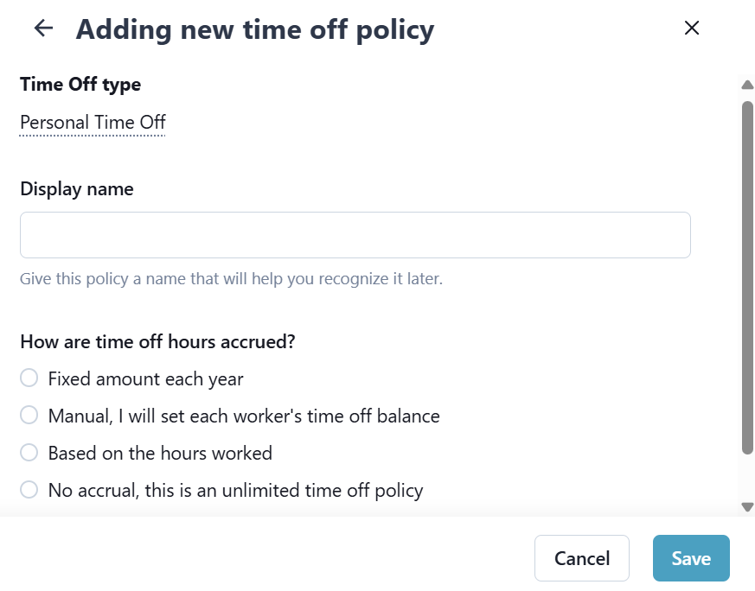Select the 'Based on the hours worked' radio button
This screenshot has height=591, width=755.
click(29, 453)
